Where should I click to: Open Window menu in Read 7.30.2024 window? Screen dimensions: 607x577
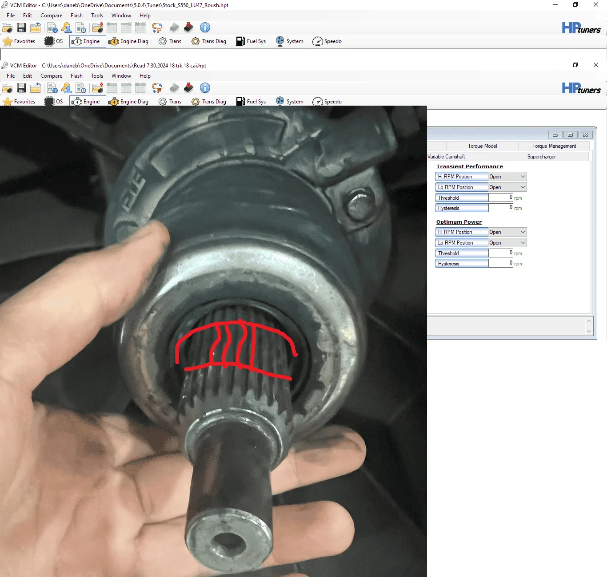tap(121, 76)
